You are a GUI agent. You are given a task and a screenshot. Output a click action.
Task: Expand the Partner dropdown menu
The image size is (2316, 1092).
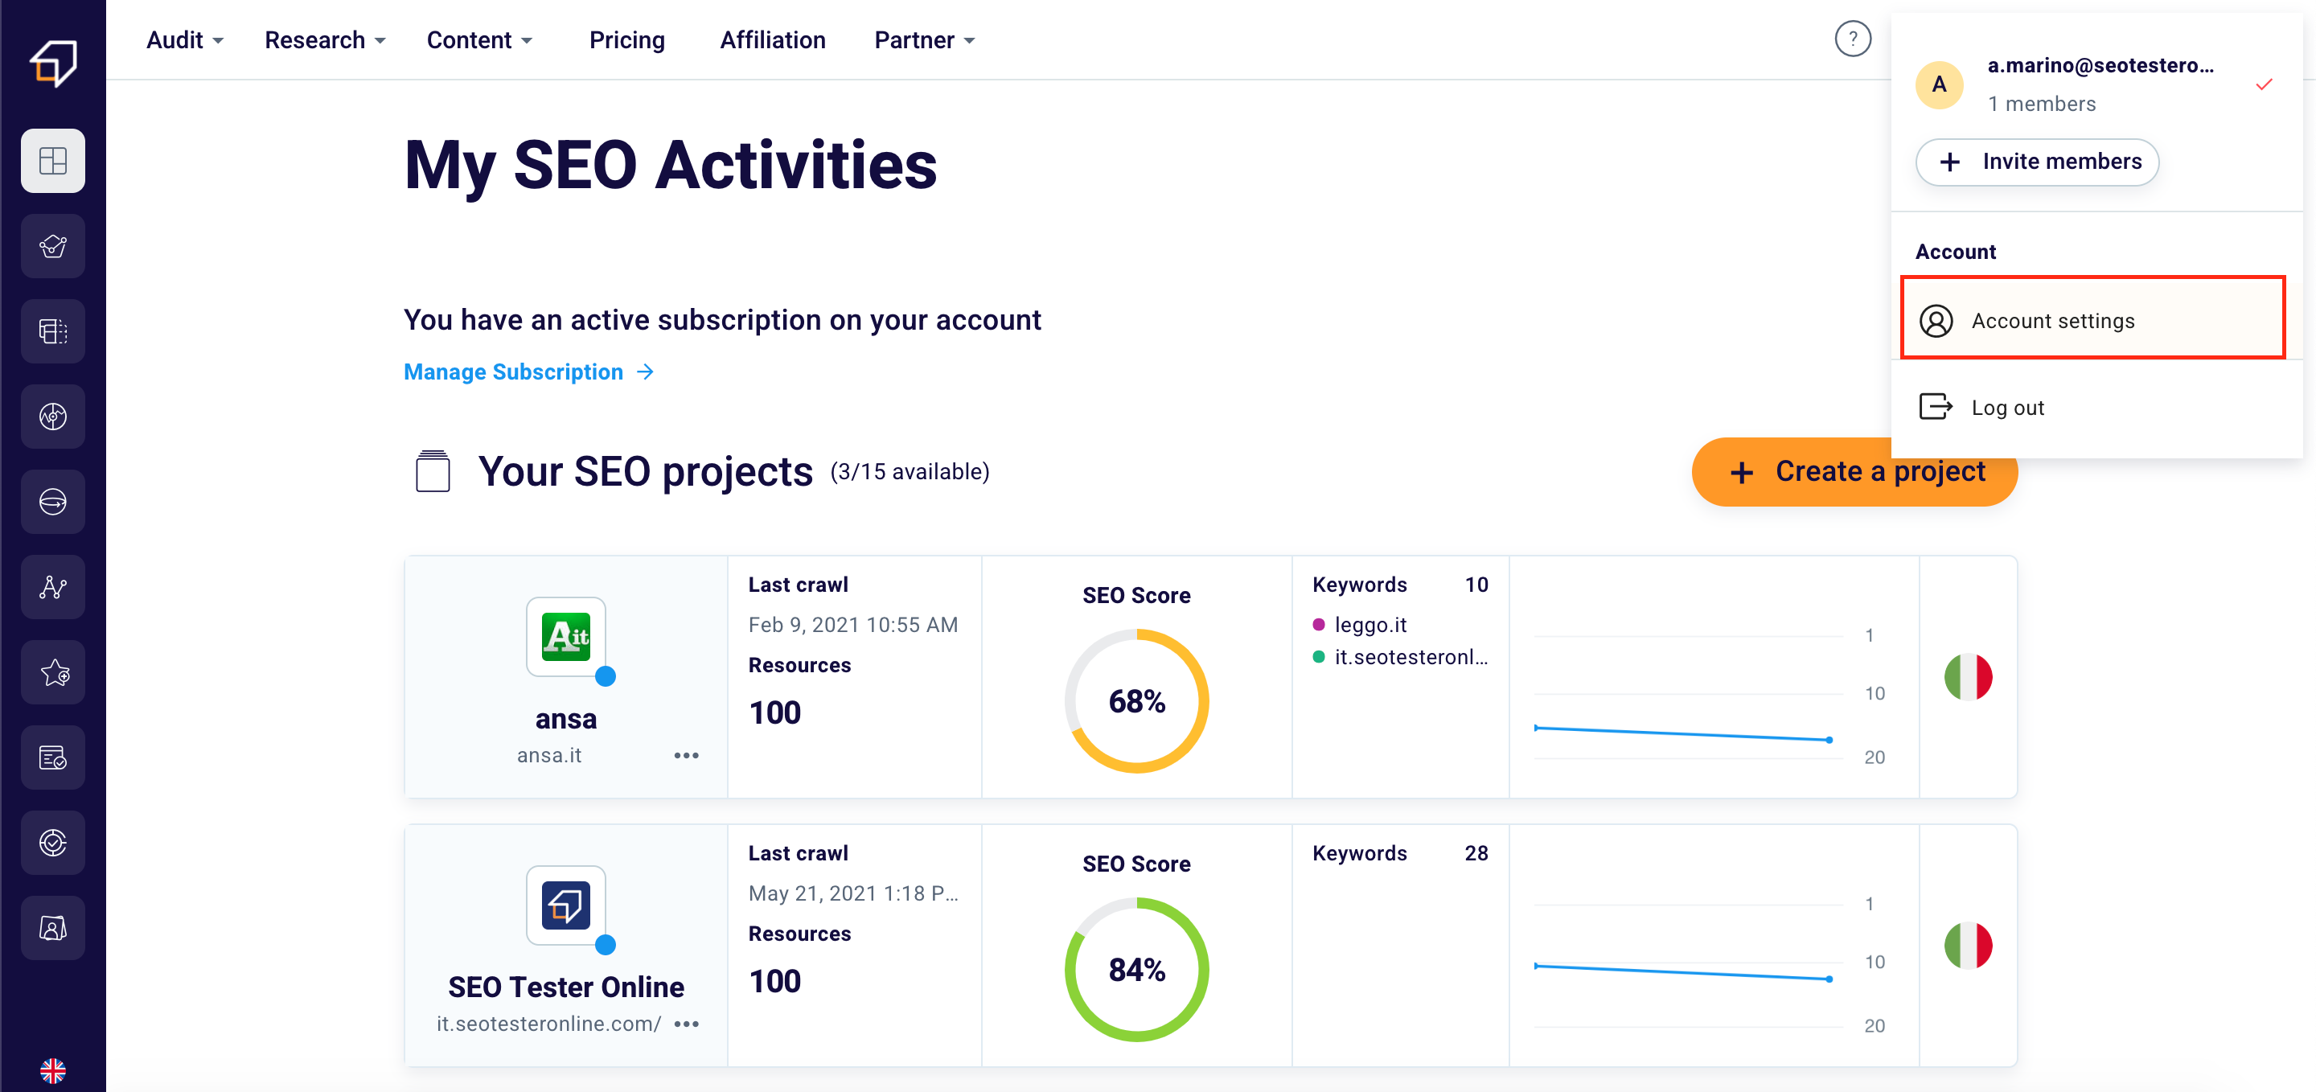click(x=924, y=40)
